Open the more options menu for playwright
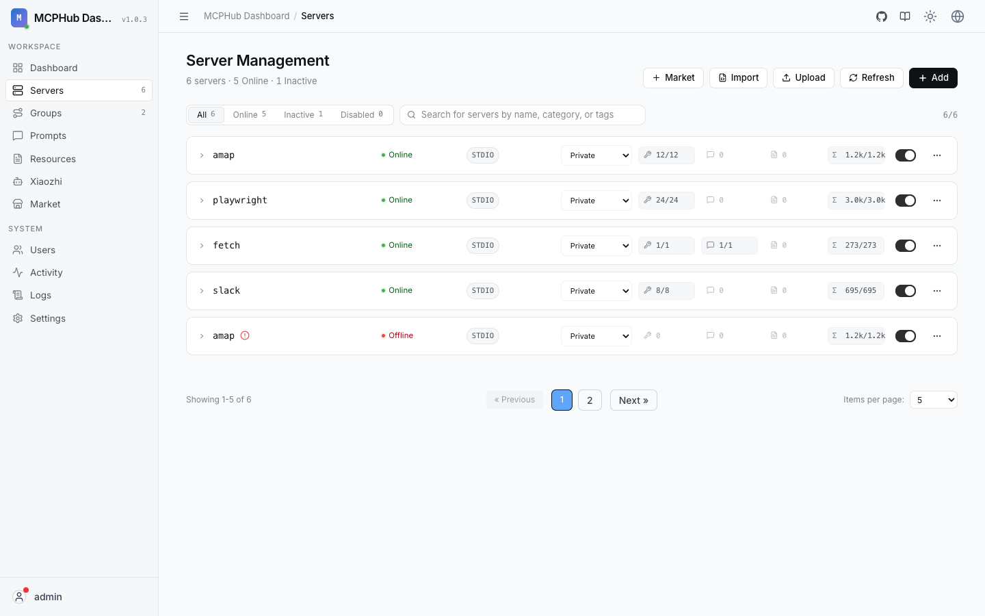This screenshot has width=985, height=616. 937,201
